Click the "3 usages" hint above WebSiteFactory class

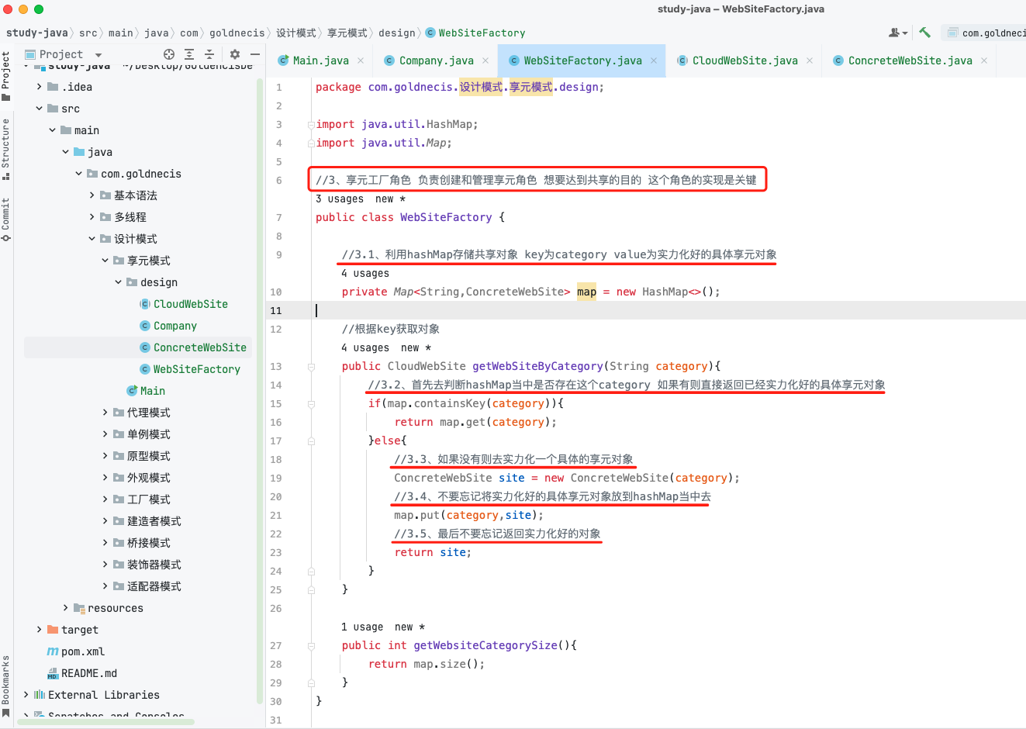[x=340, y=199]
